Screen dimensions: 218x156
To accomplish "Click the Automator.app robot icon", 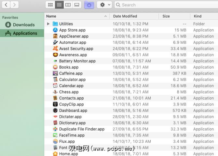I will point(55,42).
